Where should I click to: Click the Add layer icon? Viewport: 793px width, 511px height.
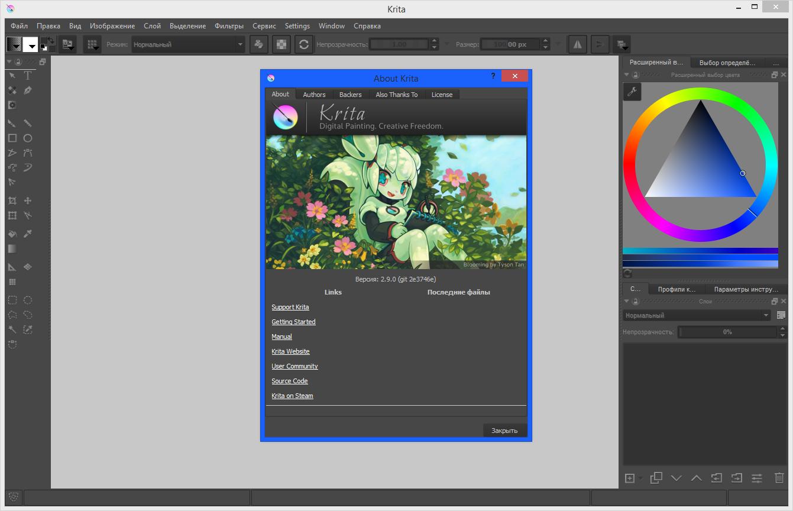pyautogui.click(x=630, y=478)
